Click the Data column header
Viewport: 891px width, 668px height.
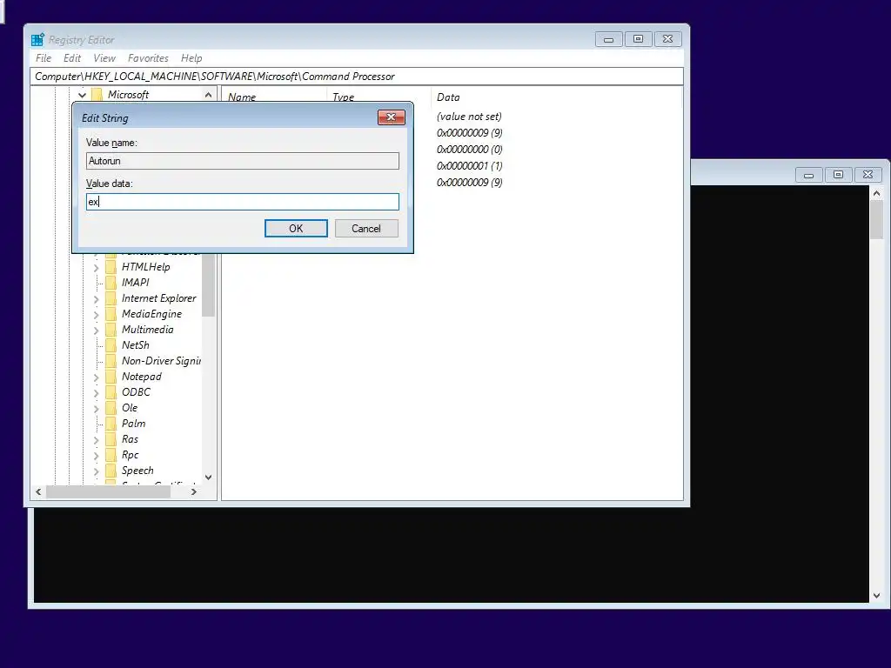click(x=448, y=97)
